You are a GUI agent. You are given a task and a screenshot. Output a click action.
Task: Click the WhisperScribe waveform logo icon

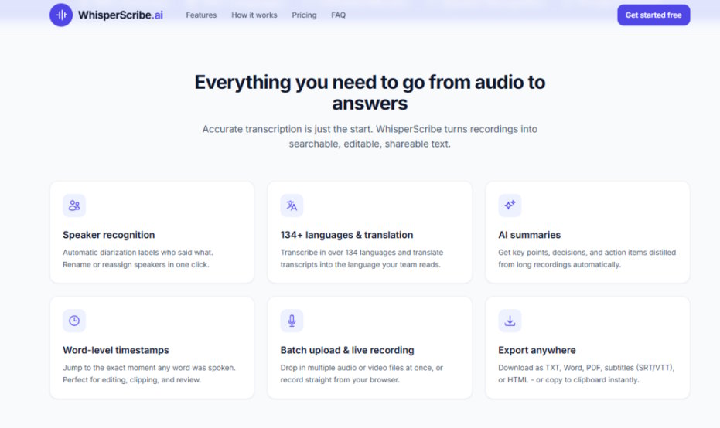(x=61, y=15)
